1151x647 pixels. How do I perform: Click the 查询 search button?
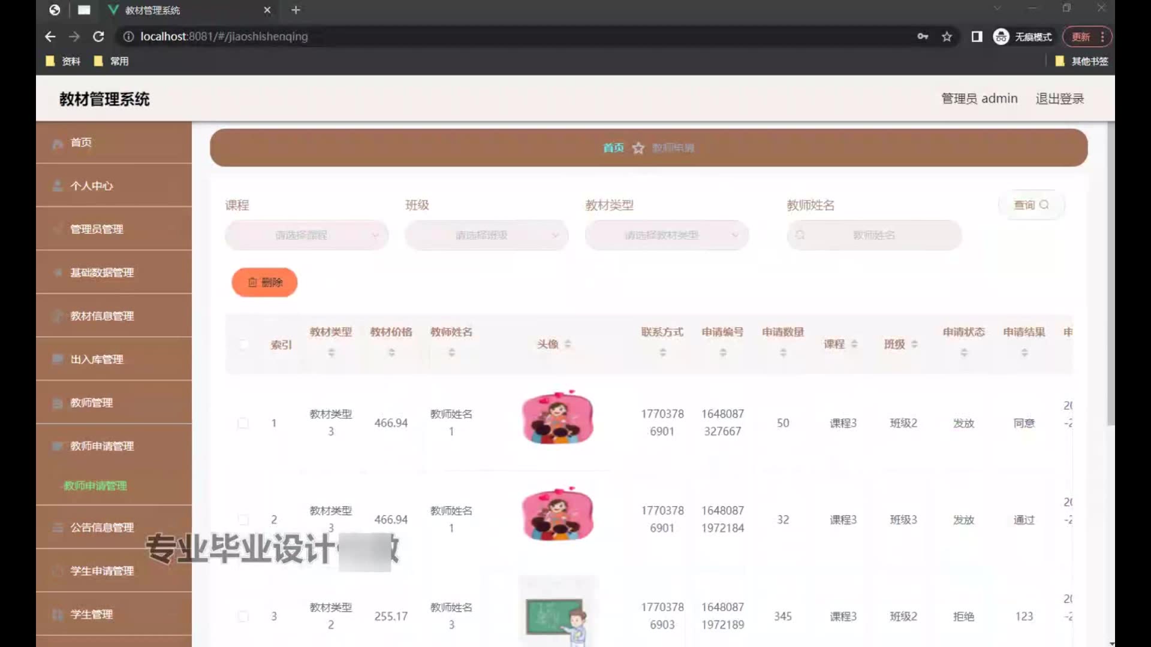tap(1031, 205)
